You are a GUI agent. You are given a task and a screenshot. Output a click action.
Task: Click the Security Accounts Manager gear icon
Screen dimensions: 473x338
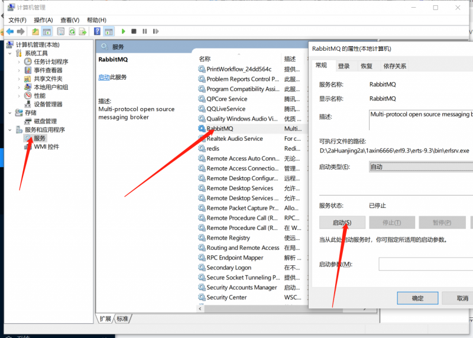202,287
